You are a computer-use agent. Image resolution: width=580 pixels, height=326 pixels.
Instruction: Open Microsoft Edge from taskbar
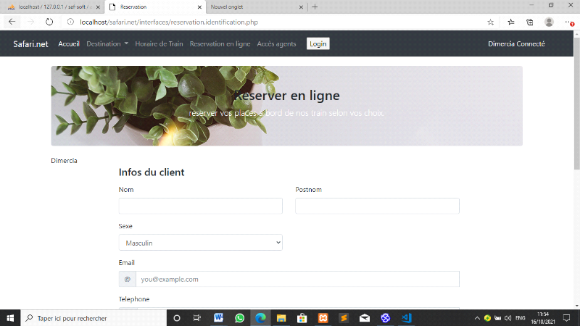click(260, 318)
